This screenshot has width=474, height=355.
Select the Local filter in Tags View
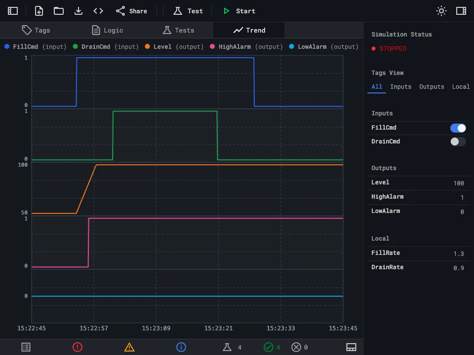[x=461, y=86]
